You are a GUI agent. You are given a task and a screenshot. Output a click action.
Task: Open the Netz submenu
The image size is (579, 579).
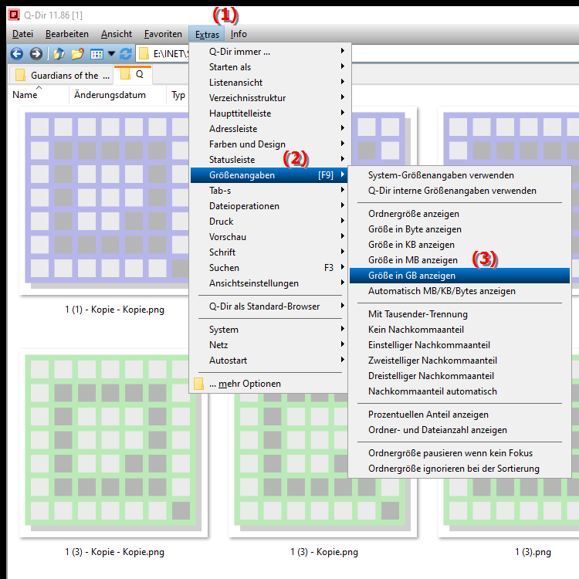[269, 345]
